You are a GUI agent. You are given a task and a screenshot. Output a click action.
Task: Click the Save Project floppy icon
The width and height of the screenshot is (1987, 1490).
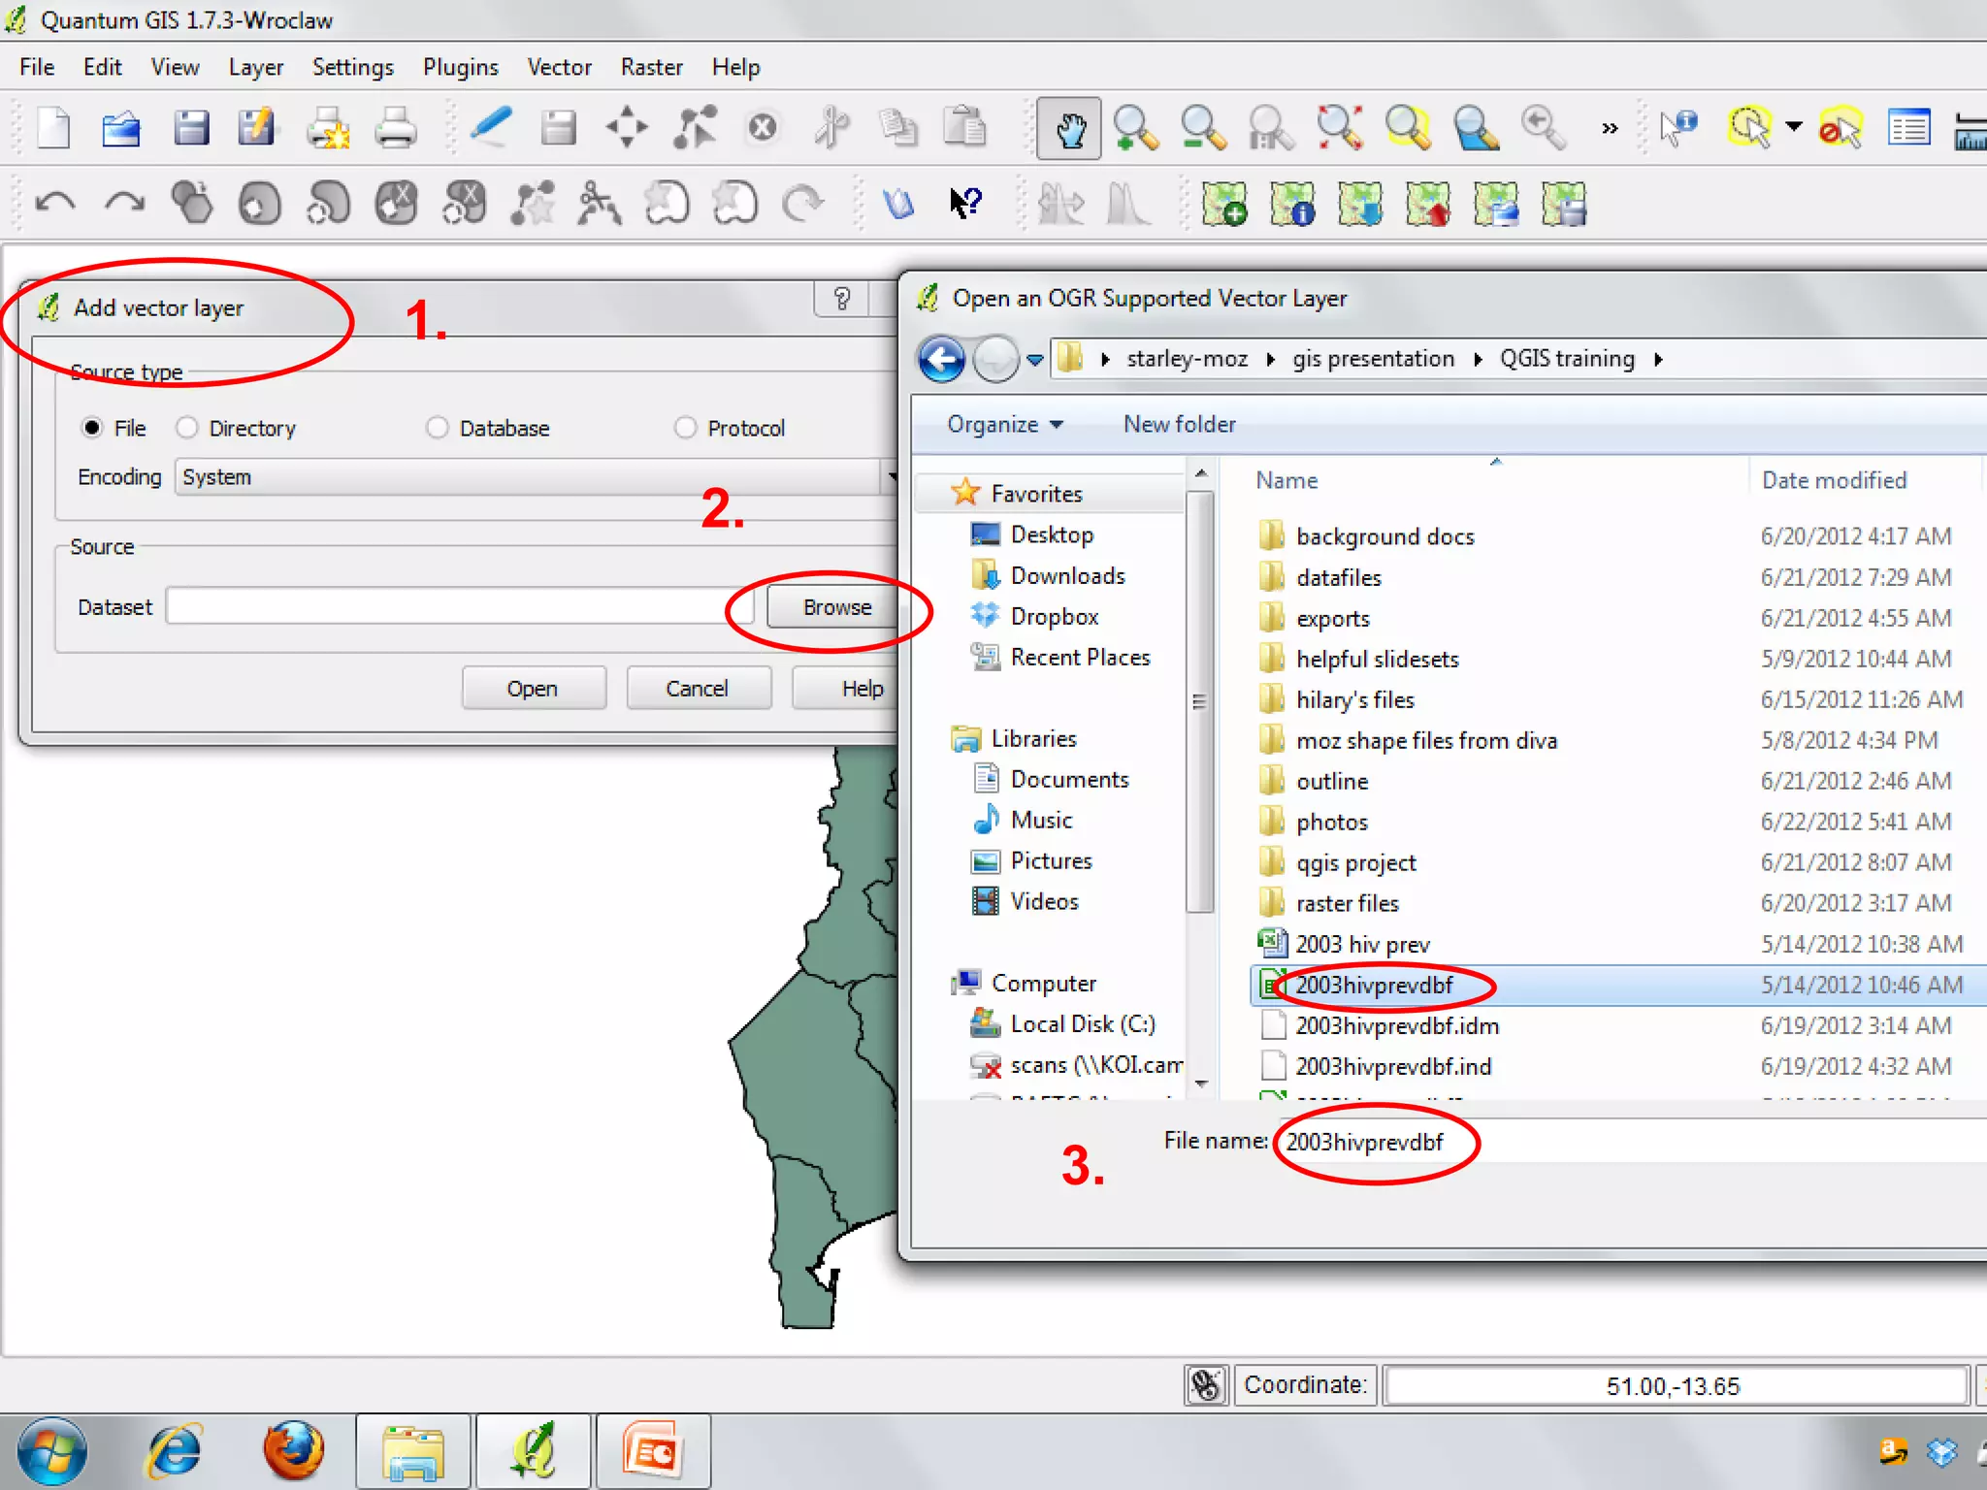coord(190,128)
